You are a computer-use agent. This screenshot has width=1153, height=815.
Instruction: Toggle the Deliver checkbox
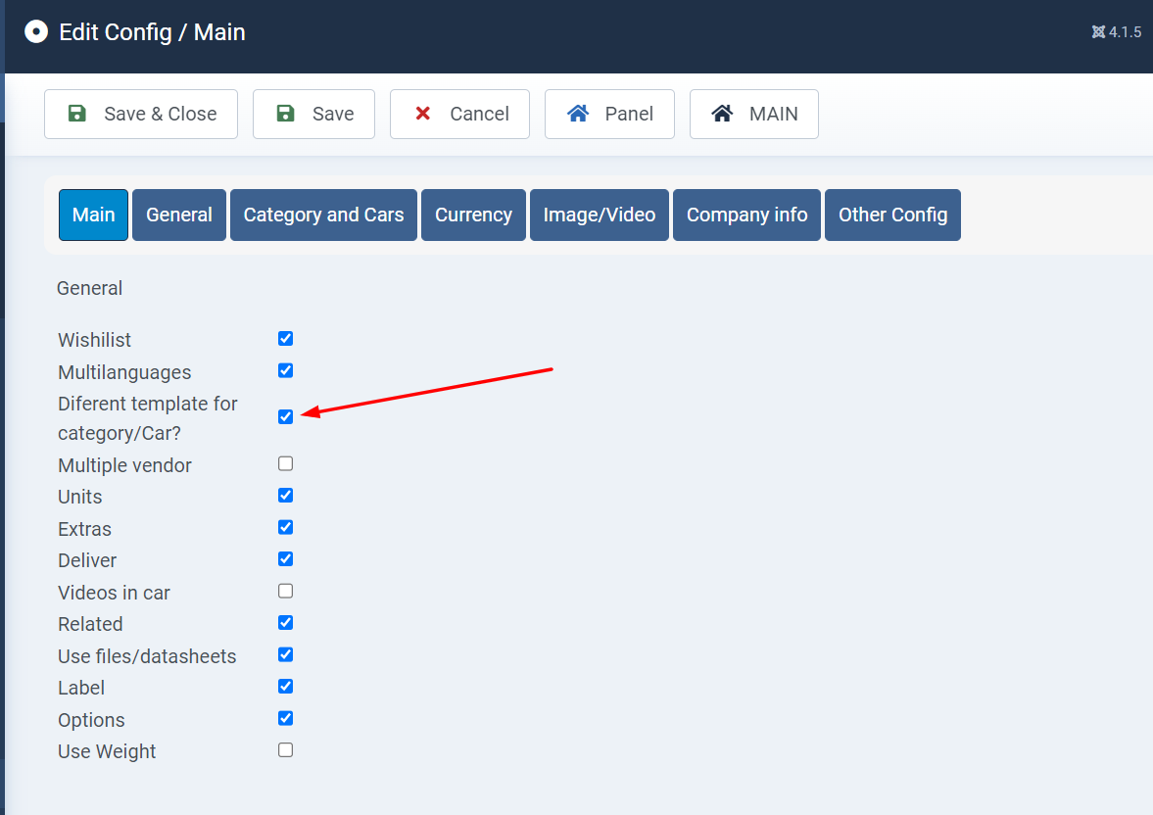pyautogui.click(x=285, y=559)
